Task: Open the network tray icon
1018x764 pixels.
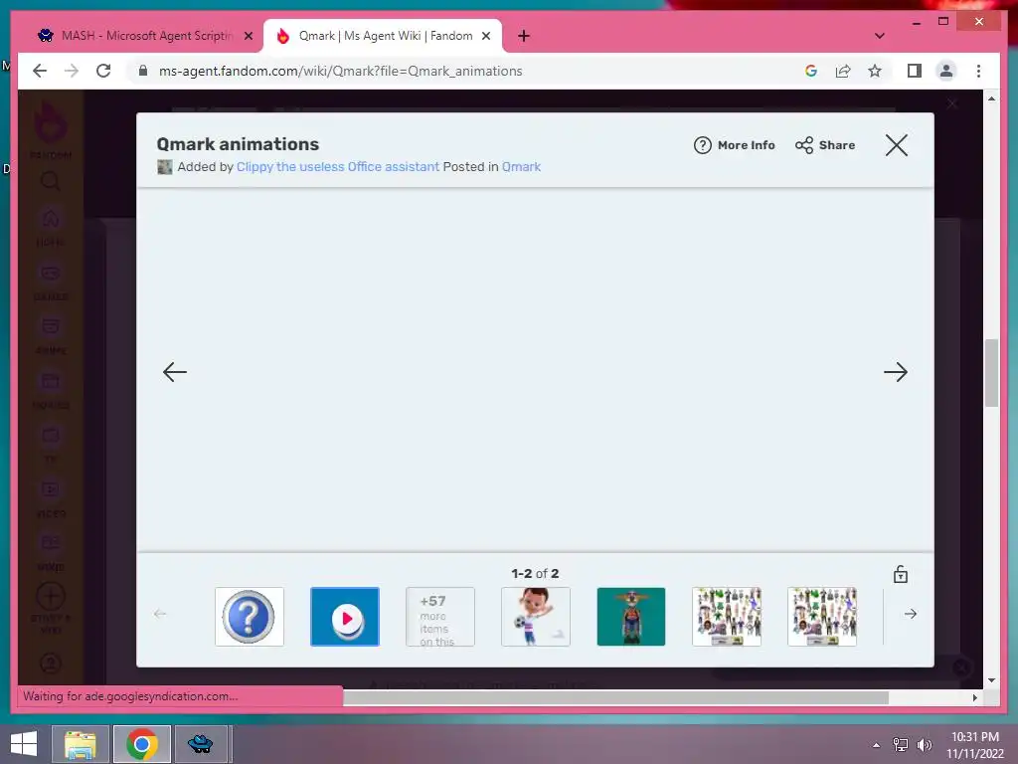Action: (x=901, y=745)
